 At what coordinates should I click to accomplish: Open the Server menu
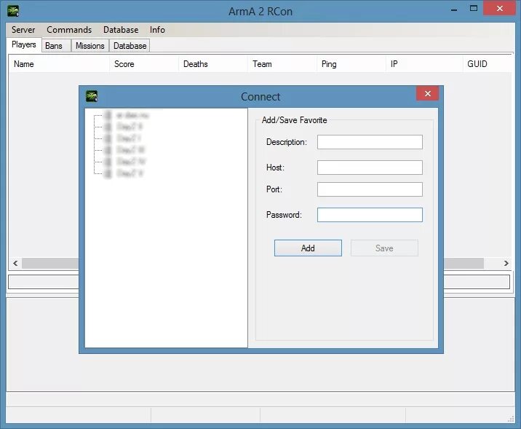23,30
